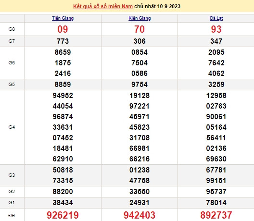Select the G6 row label
The width and height of the screenshot is (254, 221).
point(12,62)
